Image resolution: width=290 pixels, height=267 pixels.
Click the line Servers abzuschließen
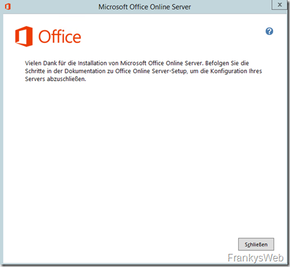pos(55,79)
